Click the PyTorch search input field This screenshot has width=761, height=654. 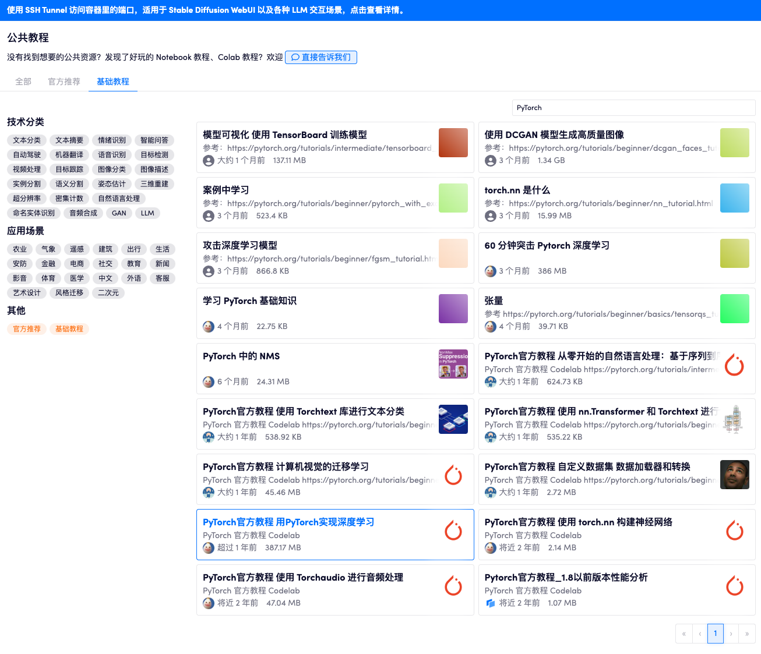(633, 108)
